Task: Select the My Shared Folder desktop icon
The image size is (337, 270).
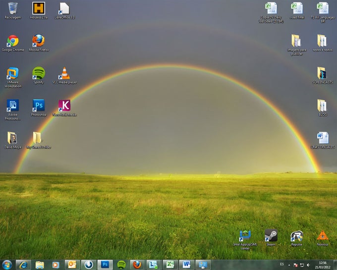Action: [x=39, y=140]
